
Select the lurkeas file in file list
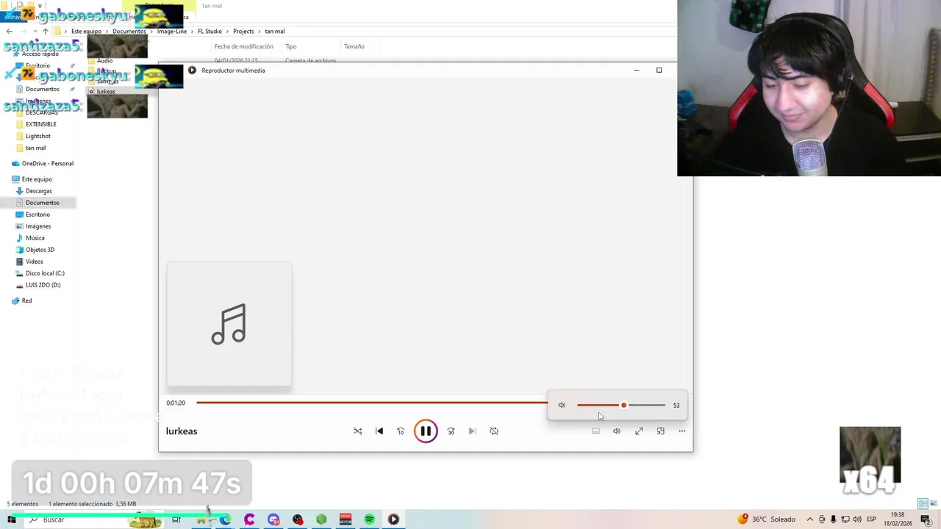106,91
